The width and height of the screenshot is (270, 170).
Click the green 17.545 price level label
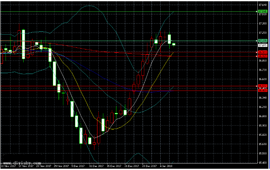click(x=263, y=11)
